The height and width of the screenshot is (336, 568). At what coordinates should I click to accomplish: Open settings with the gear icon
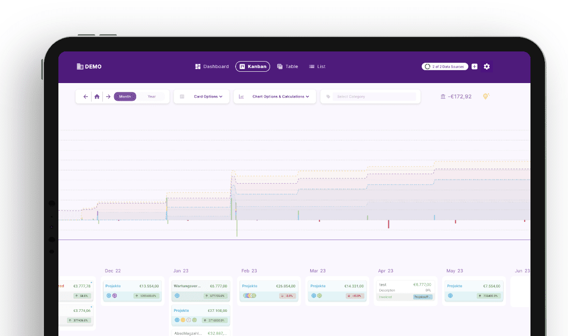(487, 66)
